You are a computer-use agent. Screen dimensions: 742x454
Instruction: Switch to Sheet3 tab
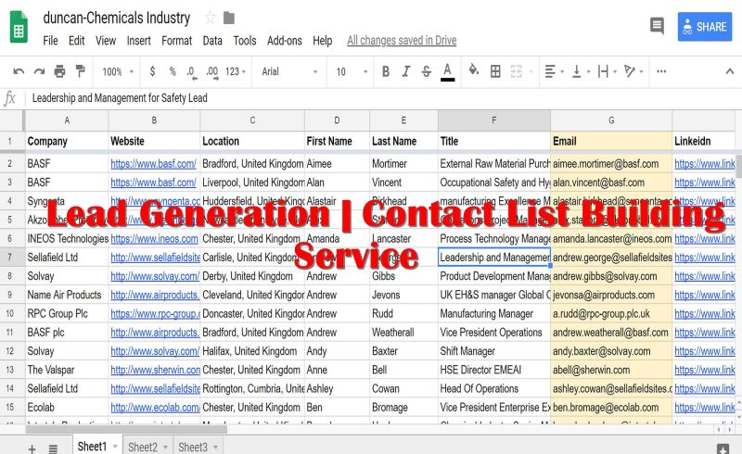tap(198, 447)
